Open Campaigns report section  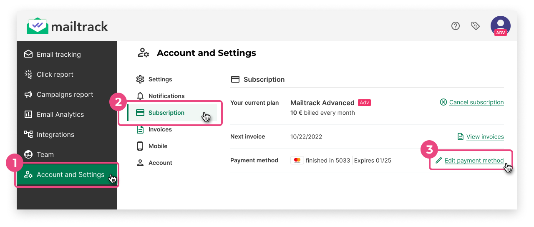65,94
